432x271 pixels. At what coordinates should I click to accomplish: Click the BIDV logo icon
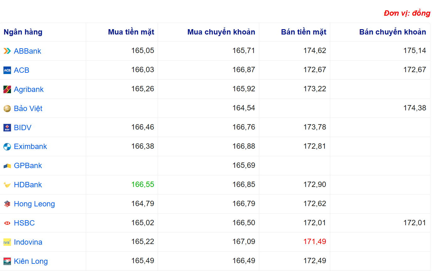(x=7, y=128)
